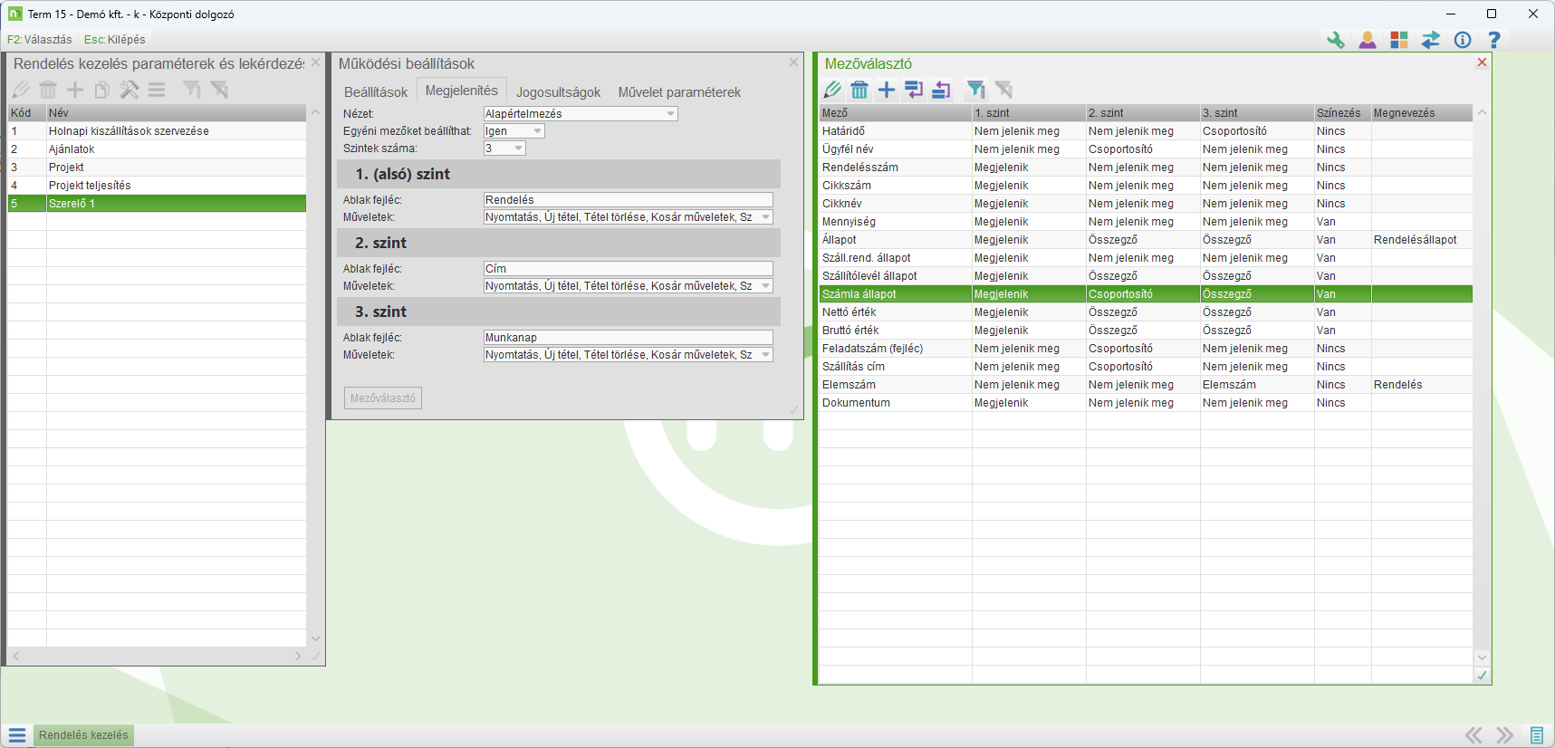Click the Esc: Kilépés menu item
Screen dimensions: 1555x748
click(114, 40)
